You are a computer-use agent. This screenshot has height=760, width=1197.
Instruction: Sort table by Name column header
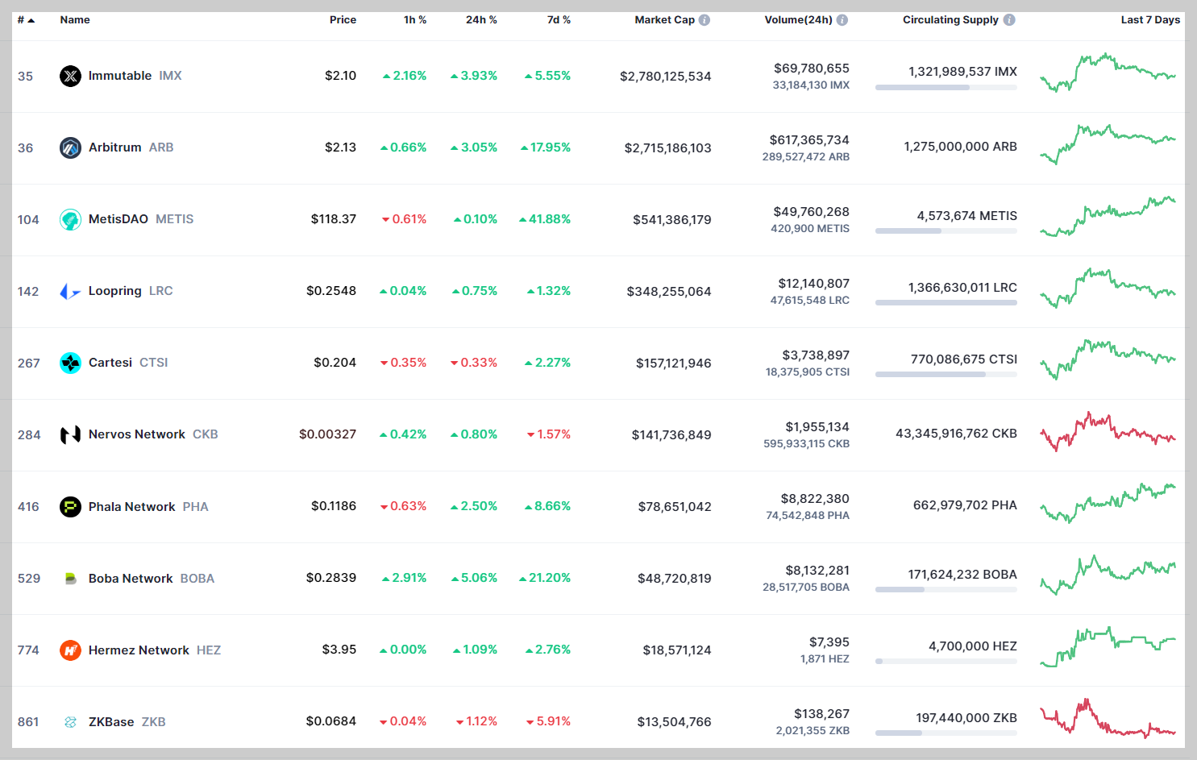coord(75,19)
